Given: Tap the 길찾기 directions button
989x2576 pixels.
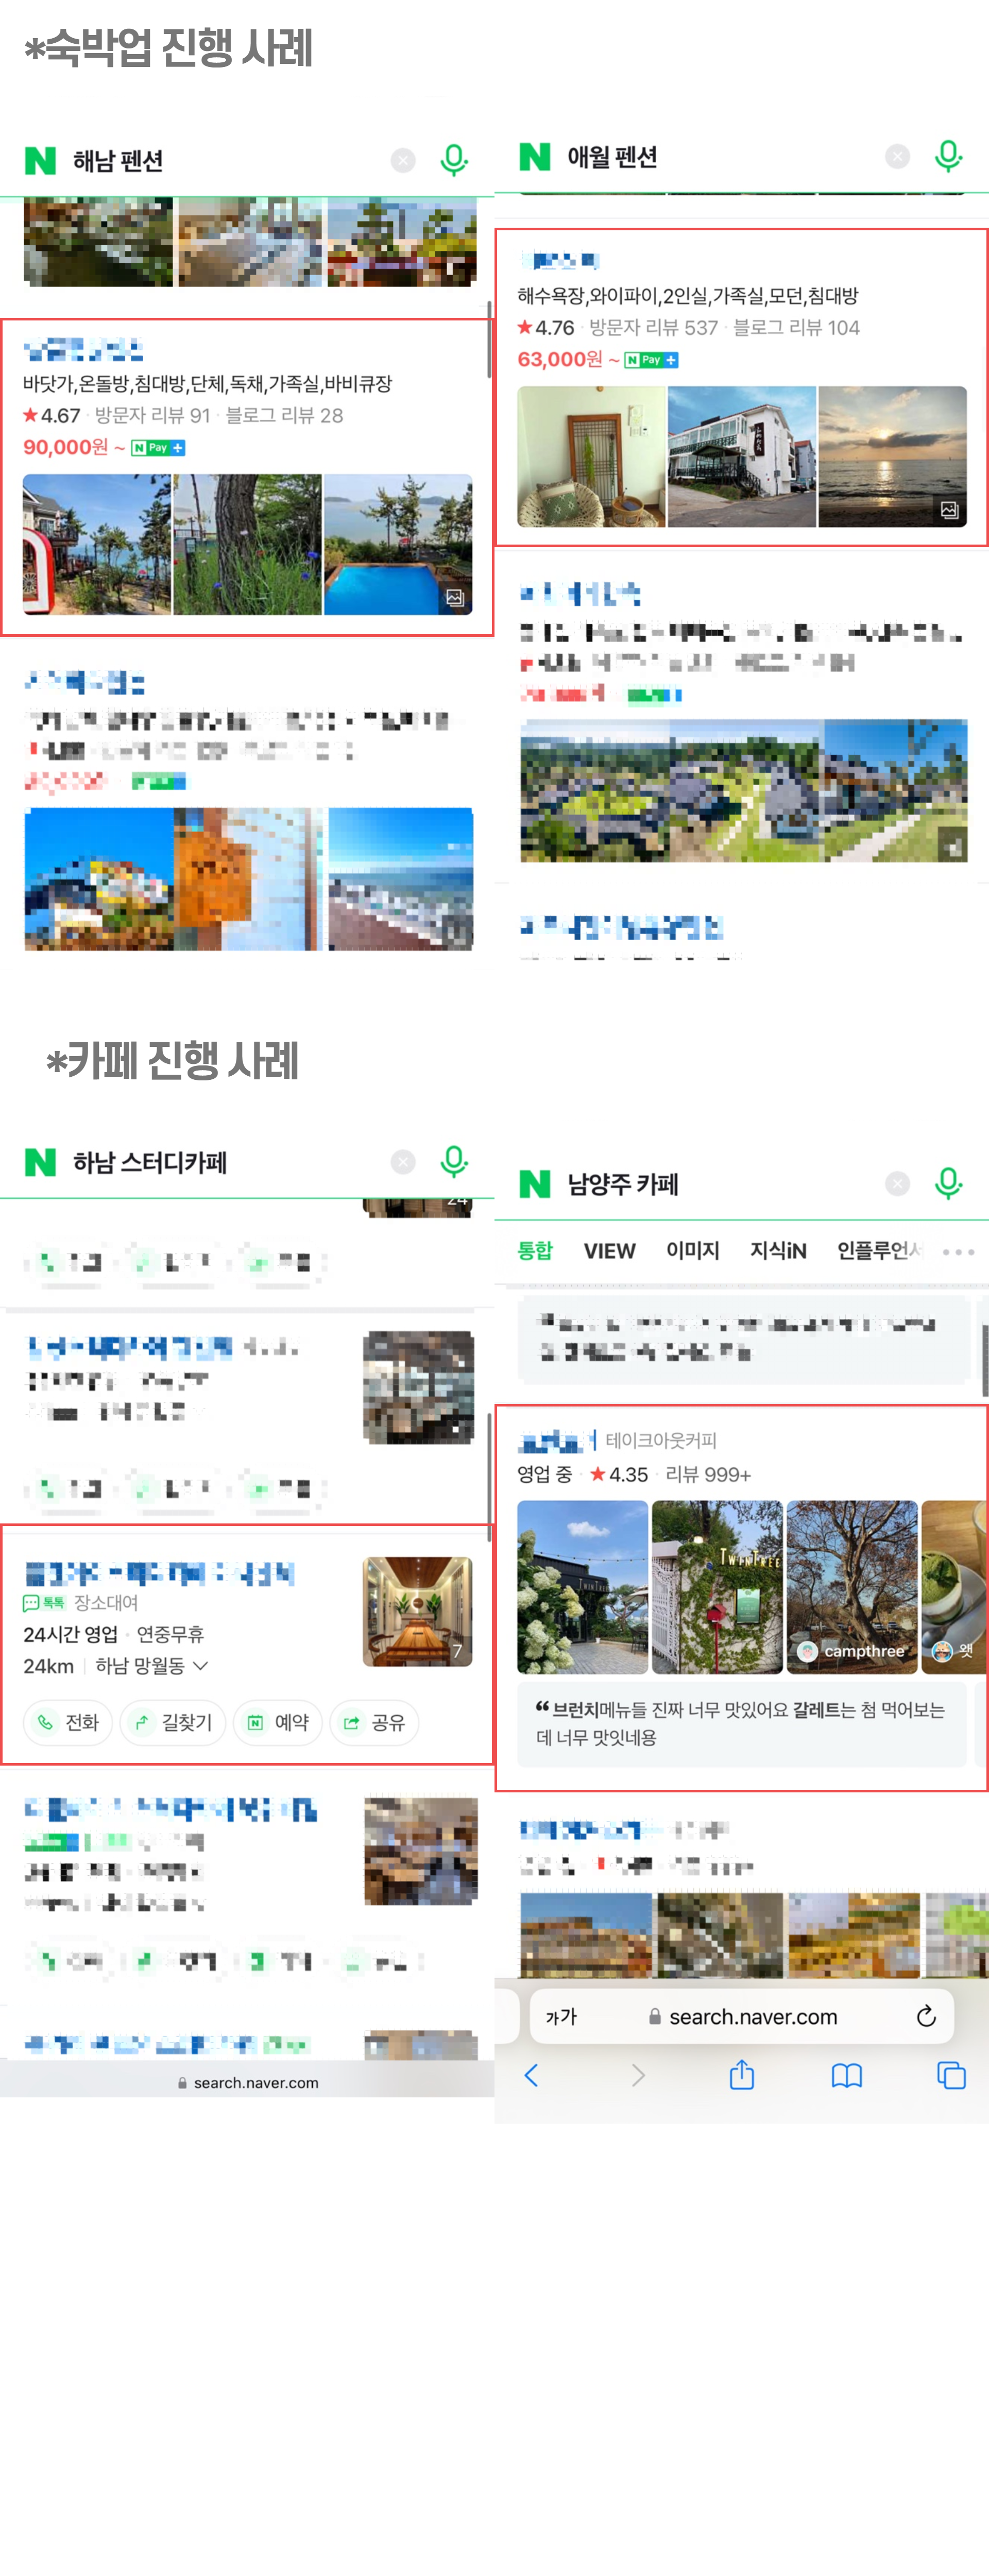Looking at the screenshot, I should [x=173, y=1722].
